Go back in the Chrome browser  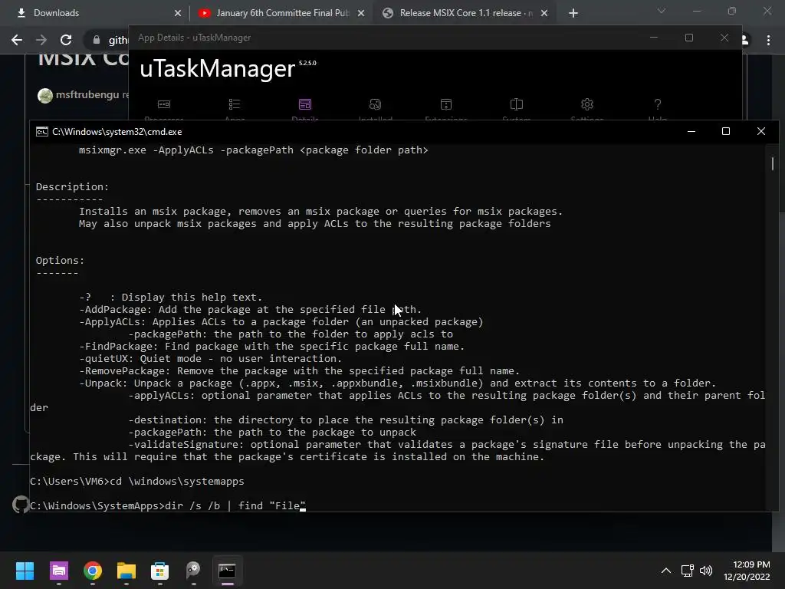[17, 40]
